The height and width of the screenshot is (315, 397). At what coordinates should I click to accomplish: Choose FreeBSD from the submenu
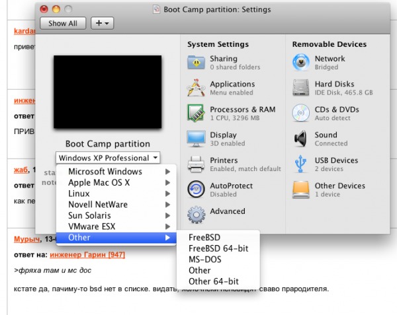coord(218,238)
